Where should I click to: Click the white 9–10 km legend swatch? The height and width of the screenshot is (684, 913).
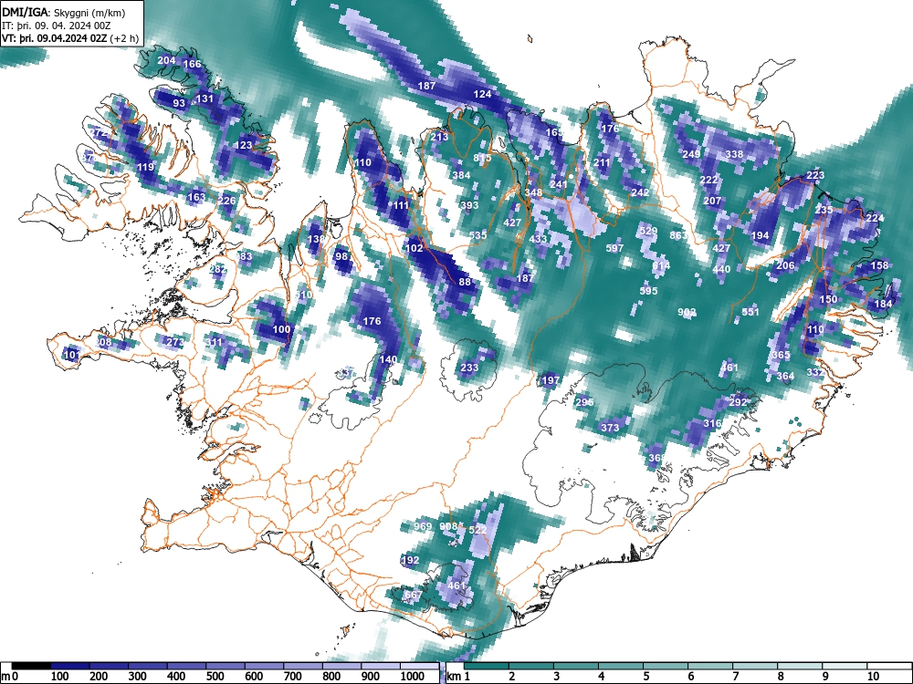845,666
